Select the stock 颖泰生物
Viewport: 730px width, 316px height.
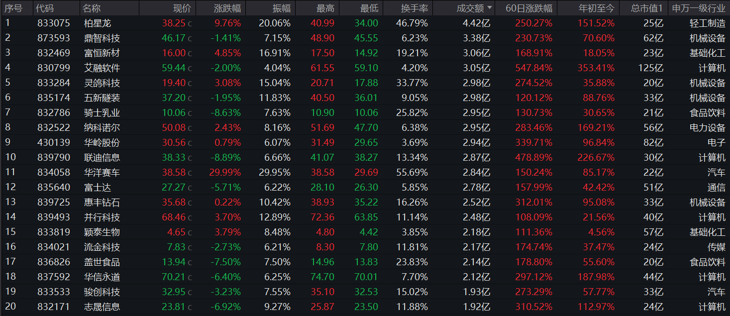coord(102,232)
